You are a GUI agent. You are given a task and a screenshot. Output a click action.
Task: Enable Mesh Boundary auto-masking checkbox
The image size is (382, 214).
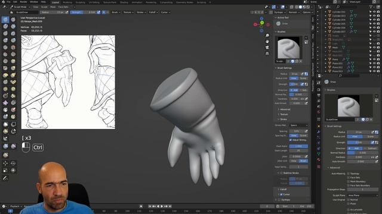click(349, 181)
